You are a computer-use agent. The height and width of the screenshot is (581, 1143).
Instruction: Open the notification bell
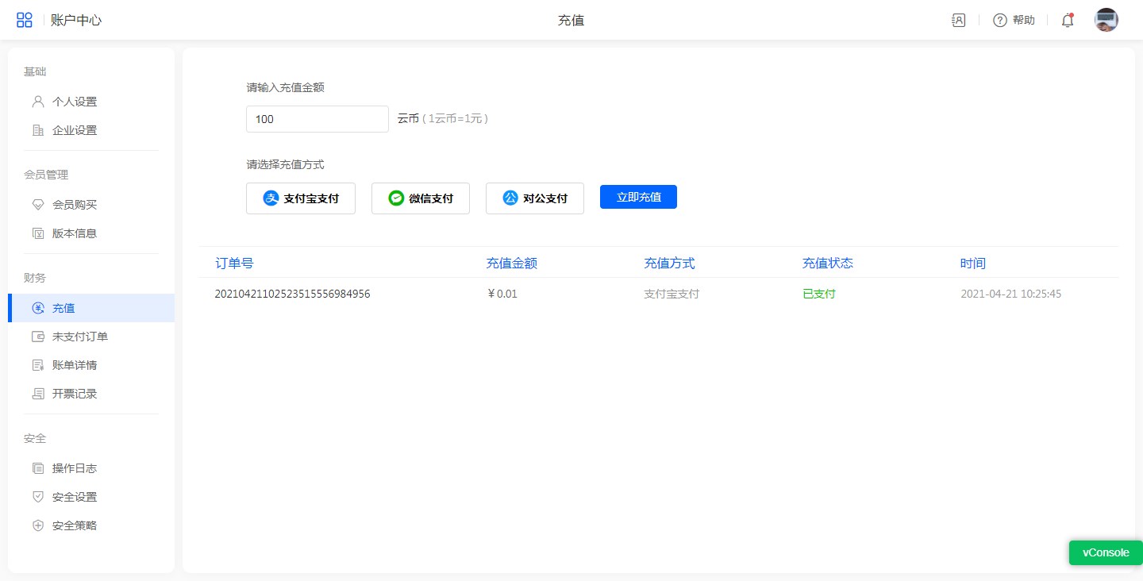1068,21
